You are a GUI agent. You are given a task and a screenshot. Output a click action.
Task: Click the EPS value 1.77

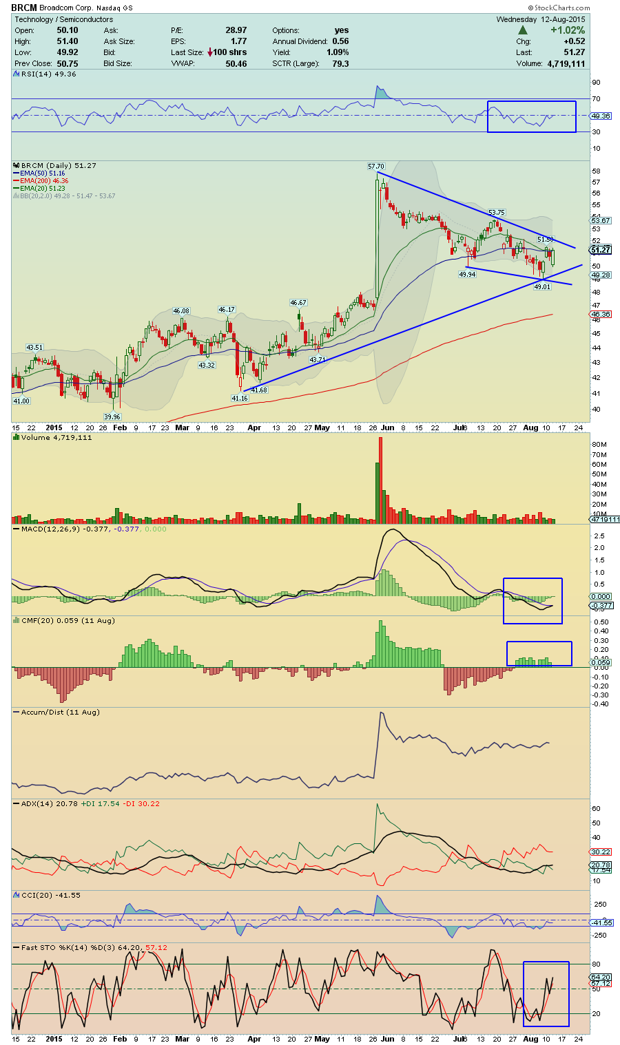pyautogui.click(x=238, y=41)
